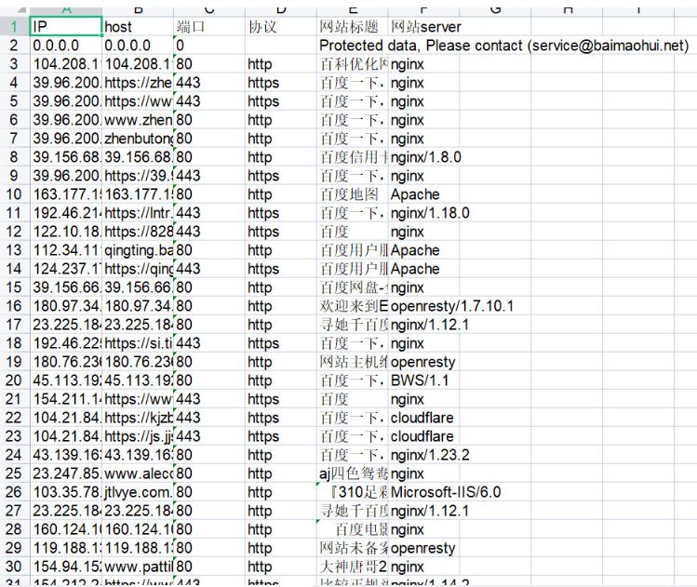Viewport: 697px width, 587px height.
Task: Select IP cell "112.34.11"
Action: (66, 250)
